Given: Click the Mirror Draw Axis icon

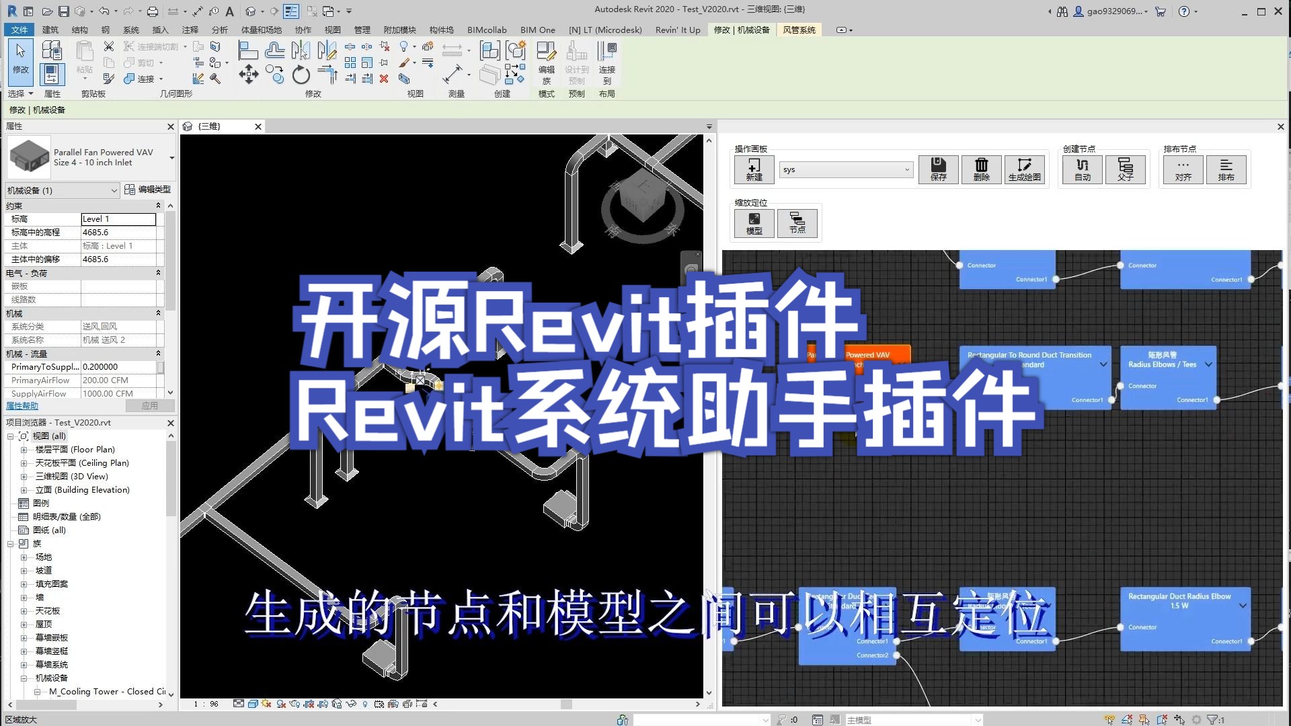Looking at the screenshot, I should 327,50.
